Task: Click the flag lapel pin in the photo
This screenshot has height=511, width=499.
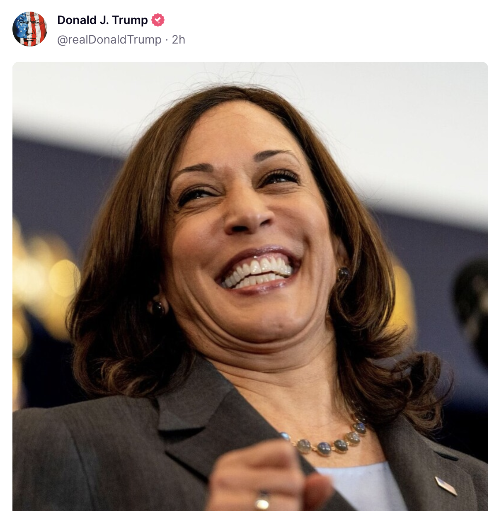Action: pos(446,486)
